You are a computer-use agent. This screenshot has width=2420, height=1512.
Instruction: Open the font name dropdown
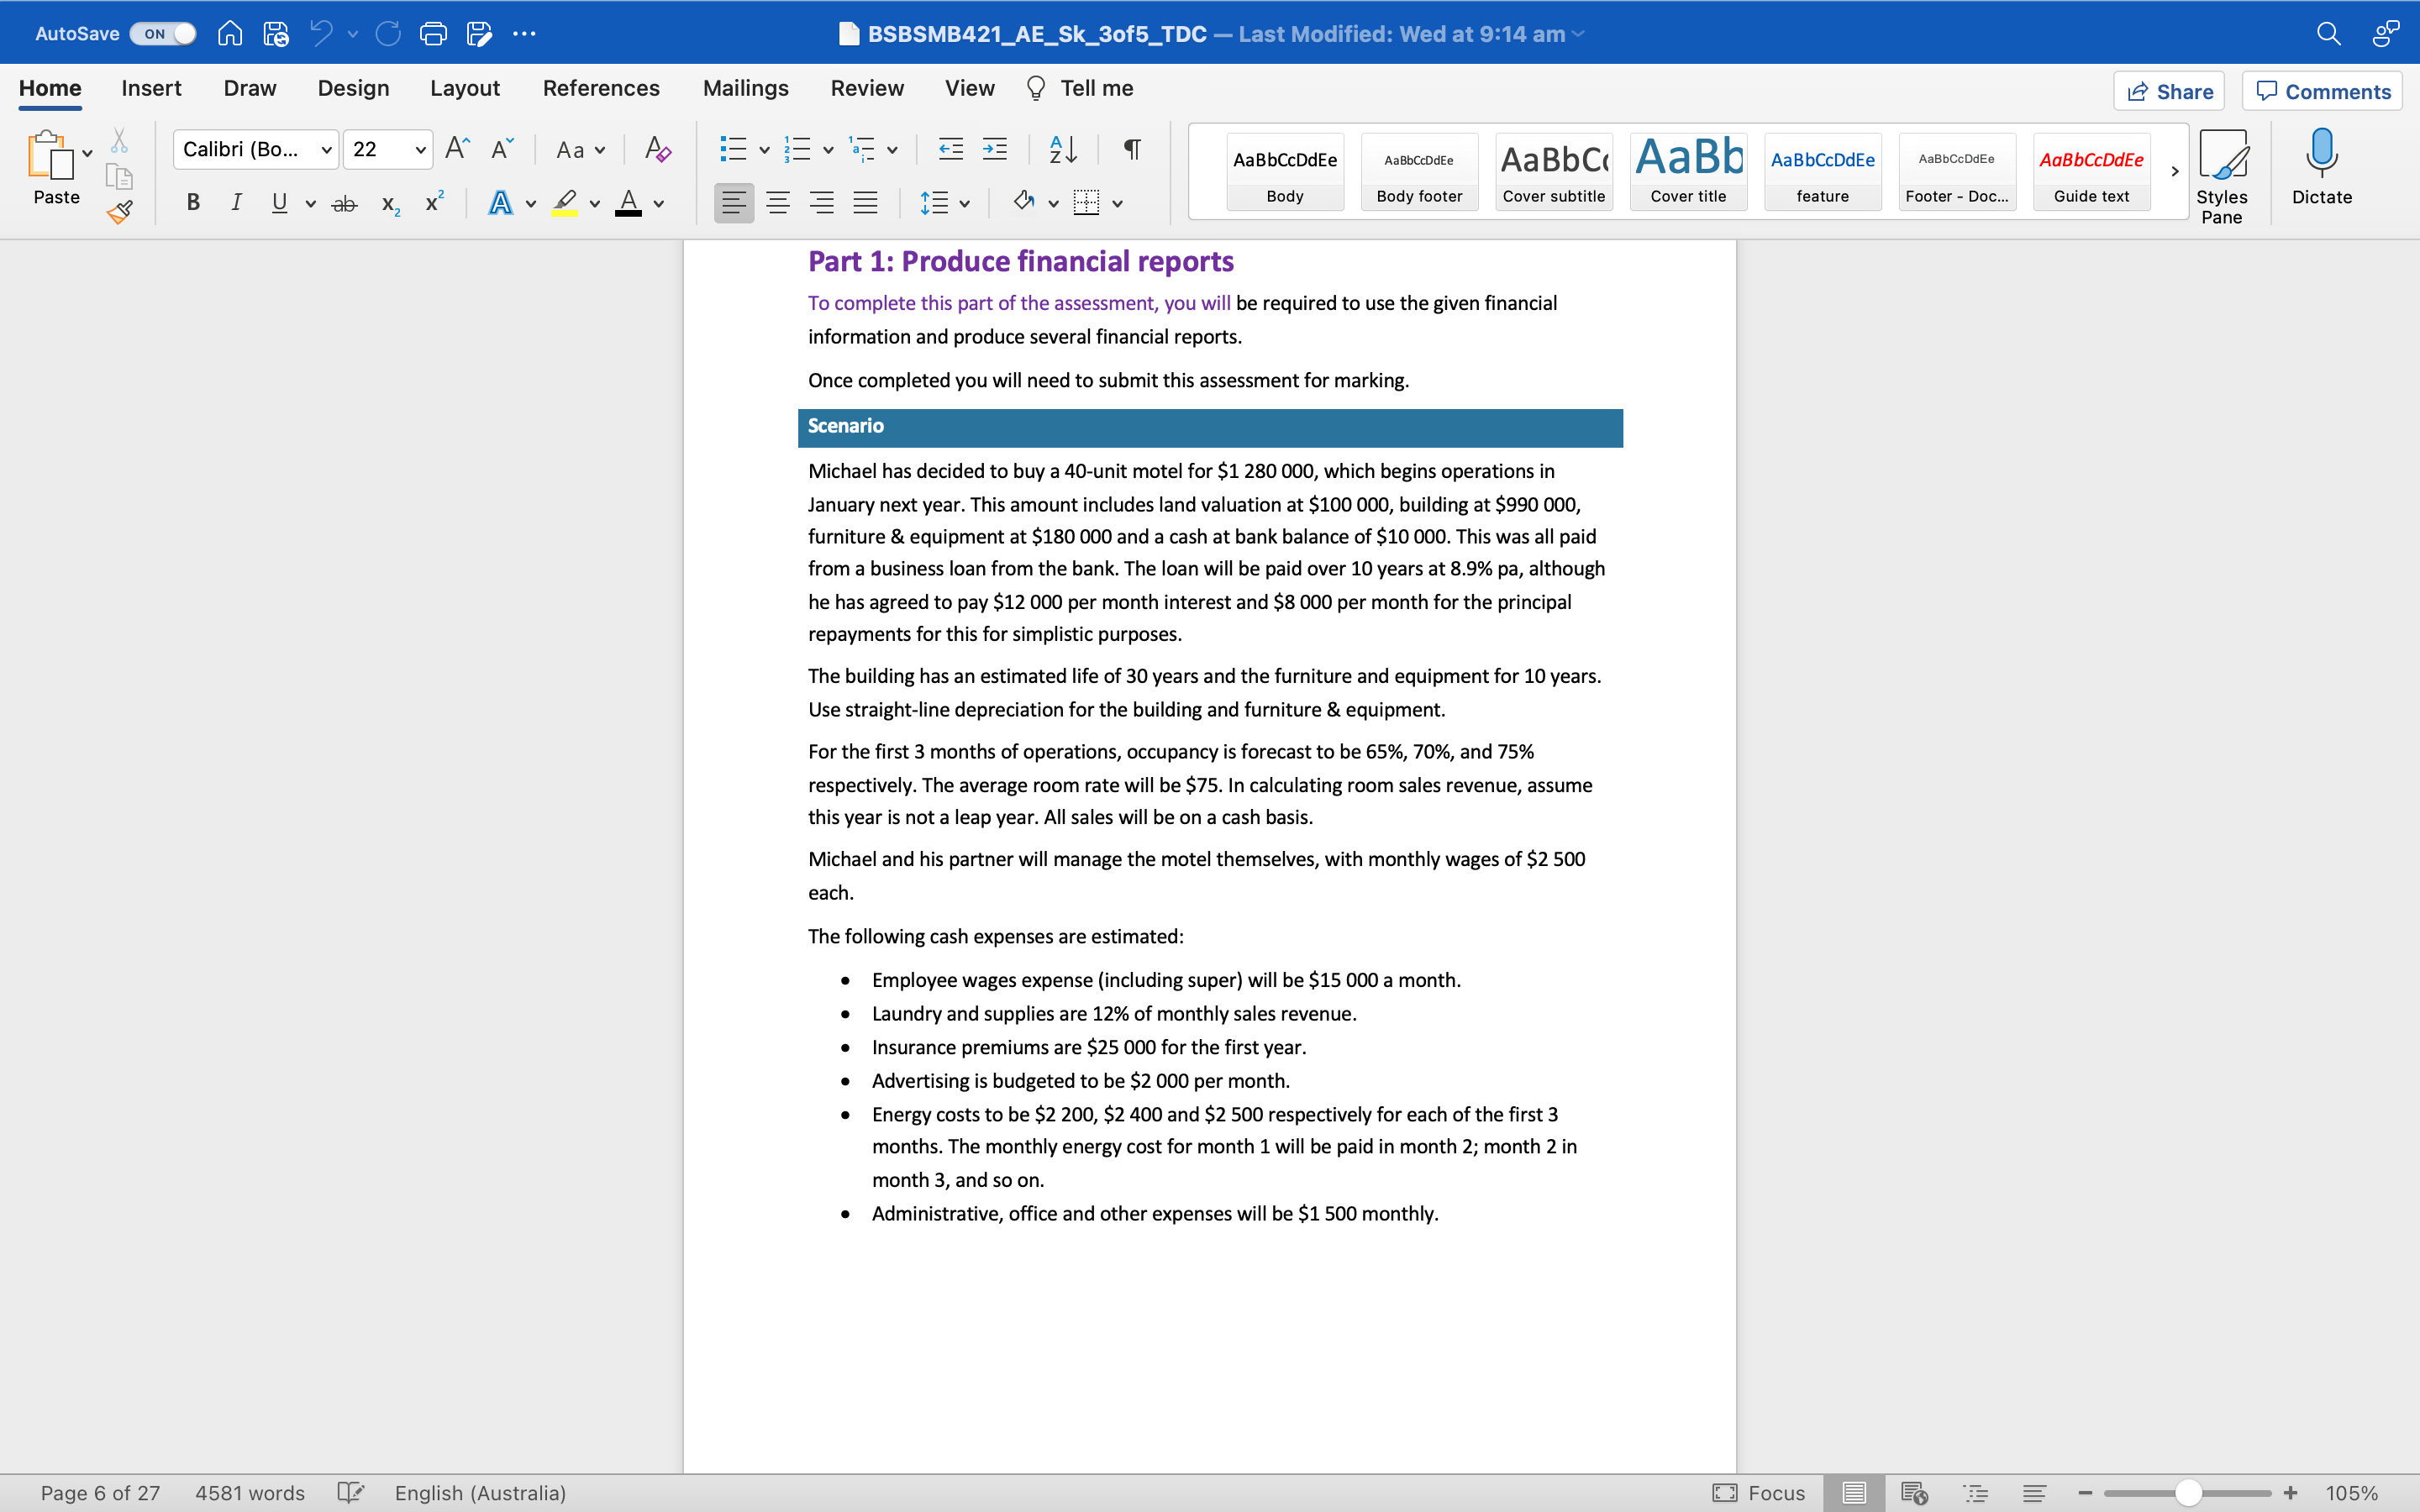(326, 150)
